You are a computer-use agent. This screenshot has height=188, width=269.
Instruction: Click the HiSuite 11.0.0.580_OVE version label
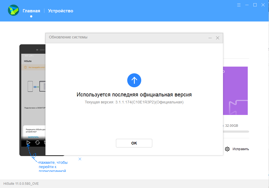[x=21, y=183]
